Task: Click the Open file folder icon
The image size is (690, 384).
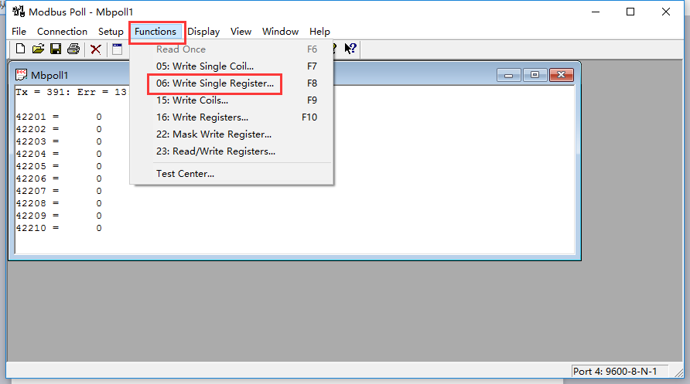Action: click(38, 49)
